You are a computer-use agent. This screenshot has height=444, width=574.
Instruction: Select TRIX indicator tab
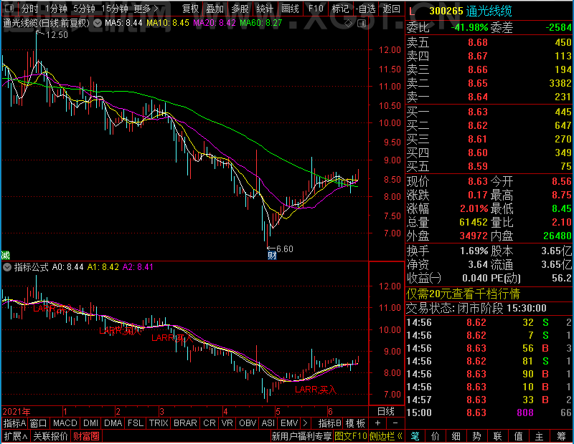point(159,423)
